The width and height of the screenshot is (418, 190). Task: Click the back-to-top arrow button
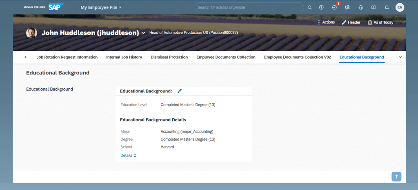[x=396, y=177]
